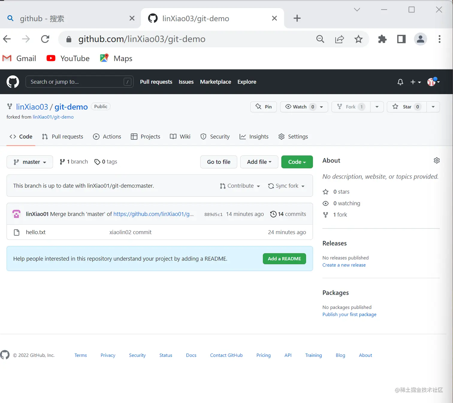Open the YouTube bookmark
453x403 pixels.
68,58
